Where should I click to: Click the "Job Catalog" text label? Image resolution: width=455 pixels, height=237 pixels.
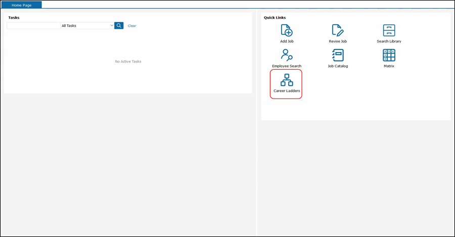click(338, 66)
